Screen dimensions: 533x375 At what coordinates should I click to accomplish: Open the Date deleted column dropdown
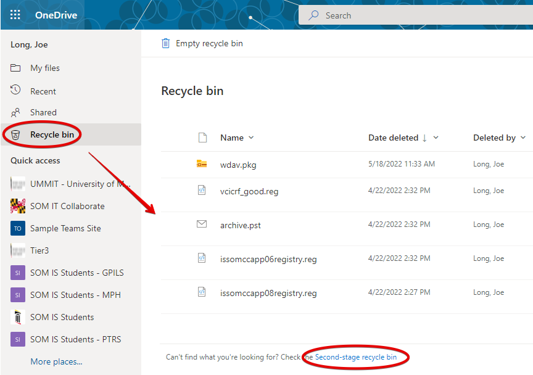436,138
